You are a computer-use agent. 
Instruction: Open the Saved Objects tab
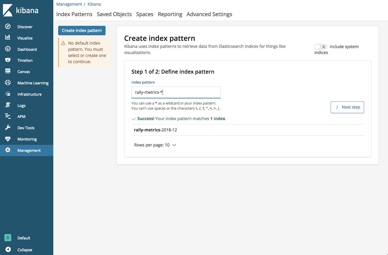pos(114,14)
